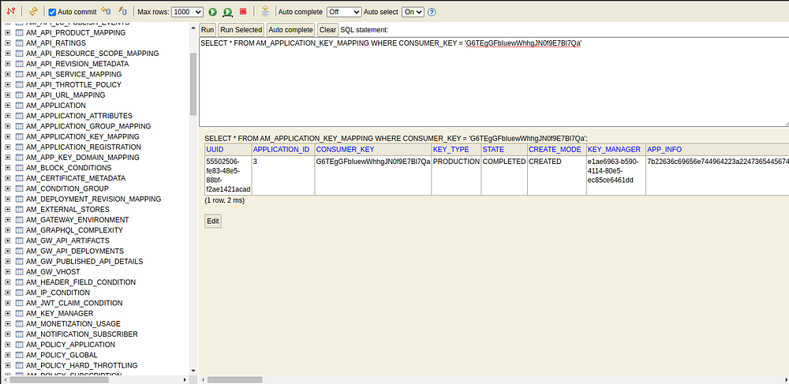Click the Run Selected text button

pos(241,30)
